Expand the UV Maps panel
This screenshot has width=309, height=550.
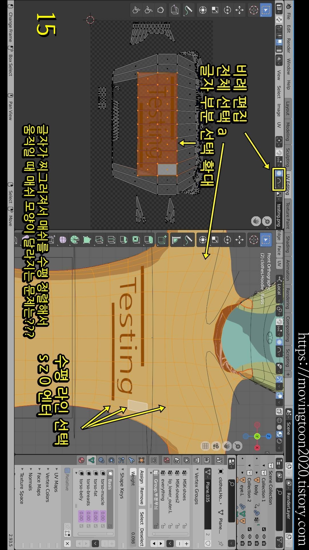pos(56,480)
